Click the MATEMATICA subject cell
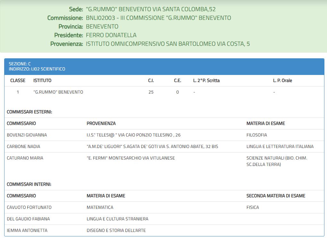 pos(100,207)
